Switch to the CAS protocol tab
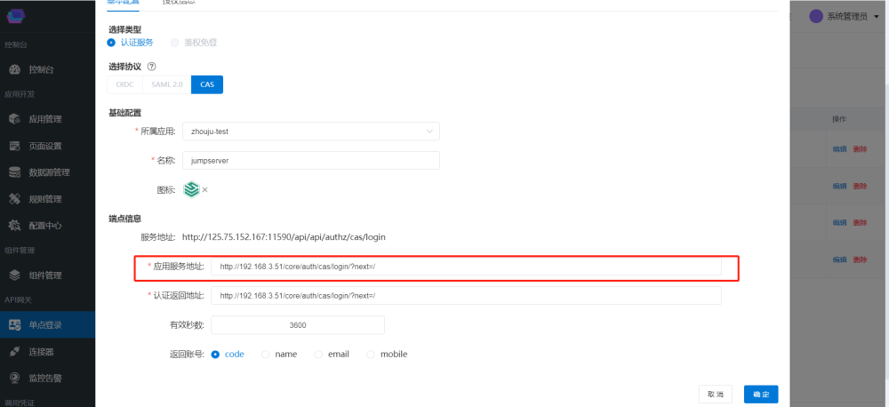Screen dimensions: 889x407 pos(207,84)
